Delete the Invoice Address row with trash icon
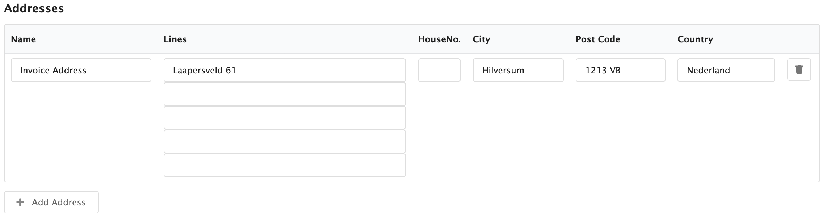 [x=799, y=69]
